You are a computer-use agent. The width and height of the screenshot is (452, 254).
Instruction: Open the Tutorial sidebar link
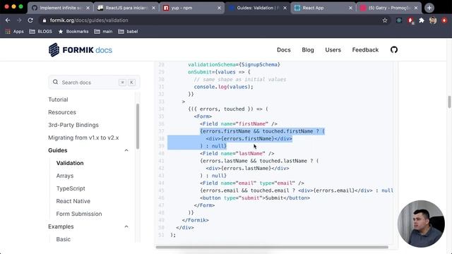click(x=58, y=99)
